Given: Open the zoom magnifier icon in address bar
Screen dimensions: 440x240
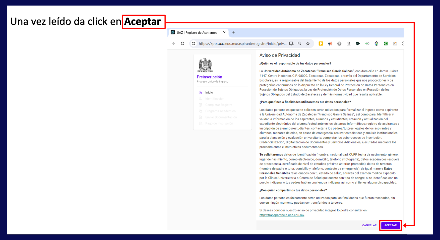Looking at the screenshot, I should (300, 43).
